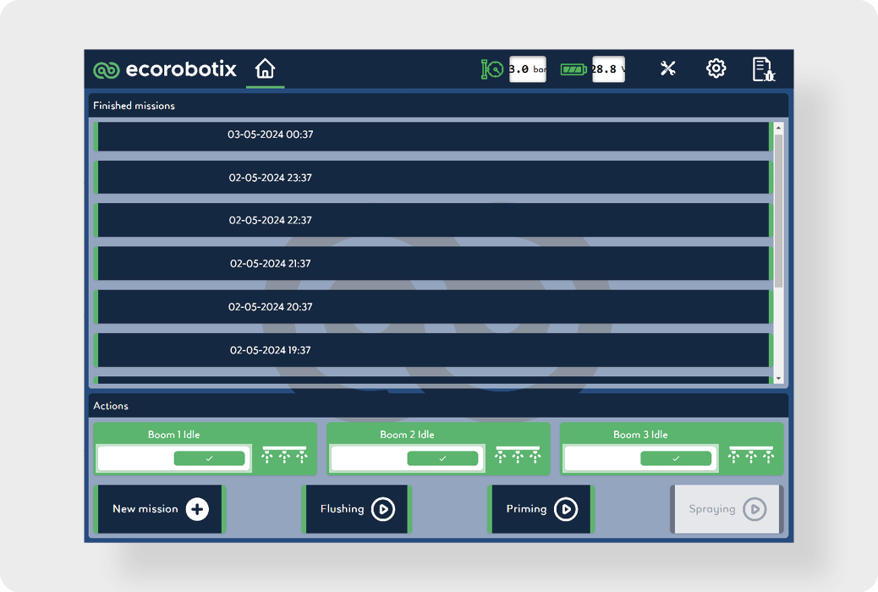The width and height of the screenshot is (878, 592).
Task: Click the green battery status icon
Action: coord(573,69)
